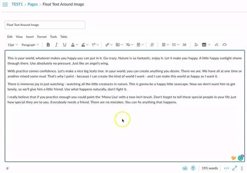This screenshot has height=173, width=247.
Task: Open the Tools menu
Action: coord(54,37)
